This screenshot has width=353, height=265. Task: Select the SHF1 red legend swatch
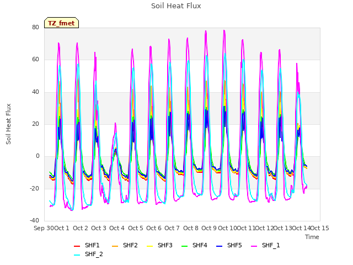77,246
